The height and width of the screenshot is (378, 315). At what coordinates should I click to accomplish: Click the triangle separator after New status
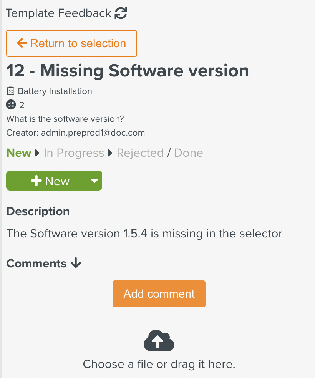click(x=37, y=153)
